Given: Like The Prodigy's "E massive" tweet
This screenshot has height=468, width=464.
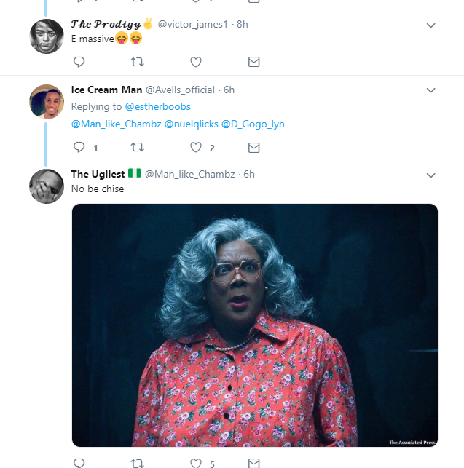Looking at the screenshot, I should click(x=195, y=62).
